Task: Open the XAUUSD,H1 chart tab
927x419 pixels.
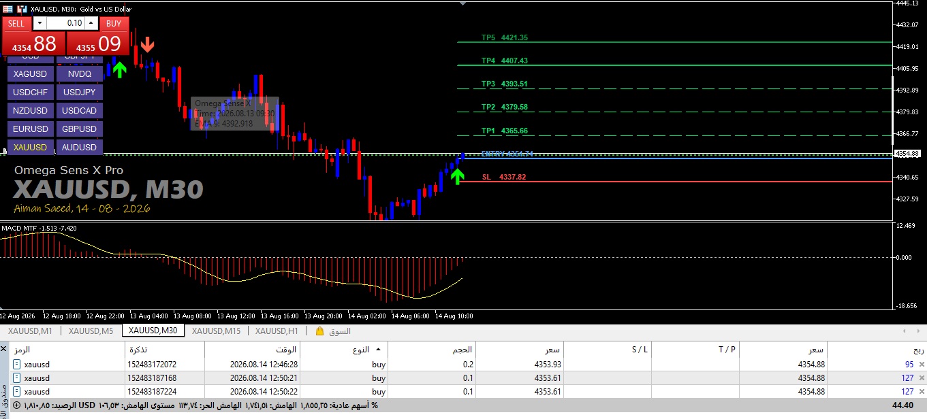Action: [x=277, y=331]
